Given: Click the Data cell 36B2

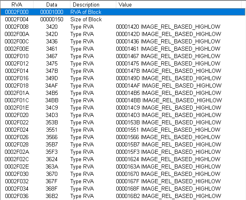Looking at the screenshot, I should click(x=52, y=196).
